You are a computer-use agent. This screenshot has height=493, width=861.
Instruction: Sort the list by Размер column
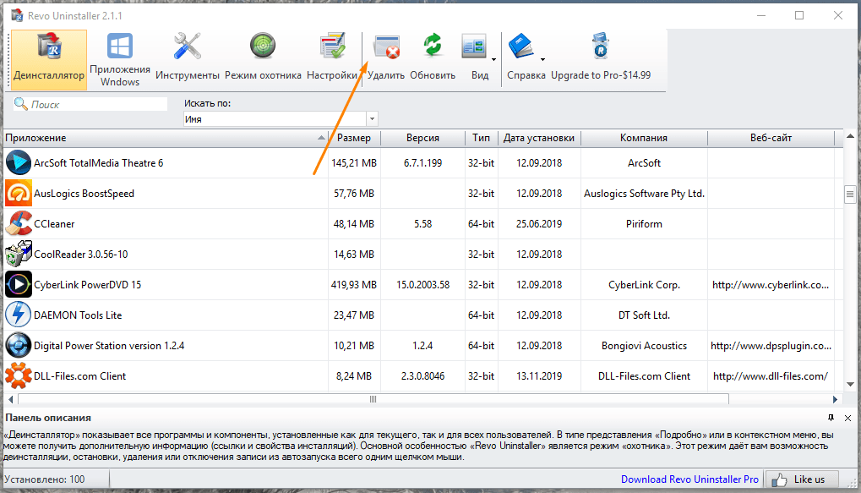point(354,138)
